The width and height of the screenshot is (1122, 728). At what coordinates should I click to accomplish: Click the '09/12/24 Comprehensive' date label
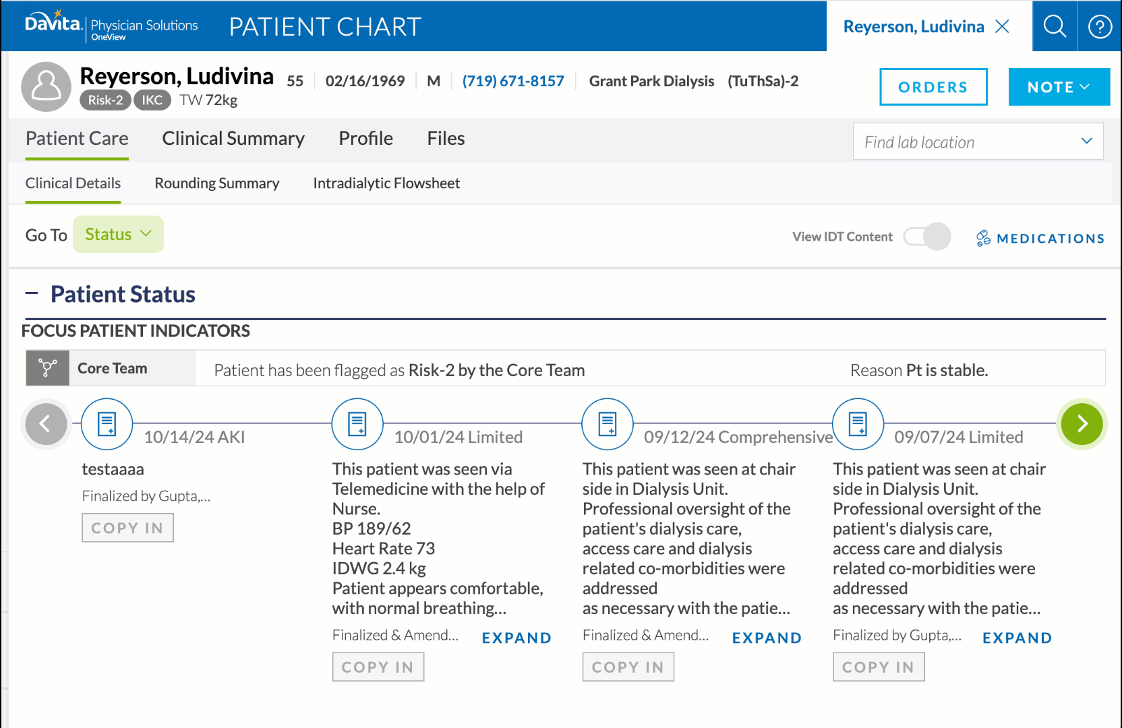738,437
